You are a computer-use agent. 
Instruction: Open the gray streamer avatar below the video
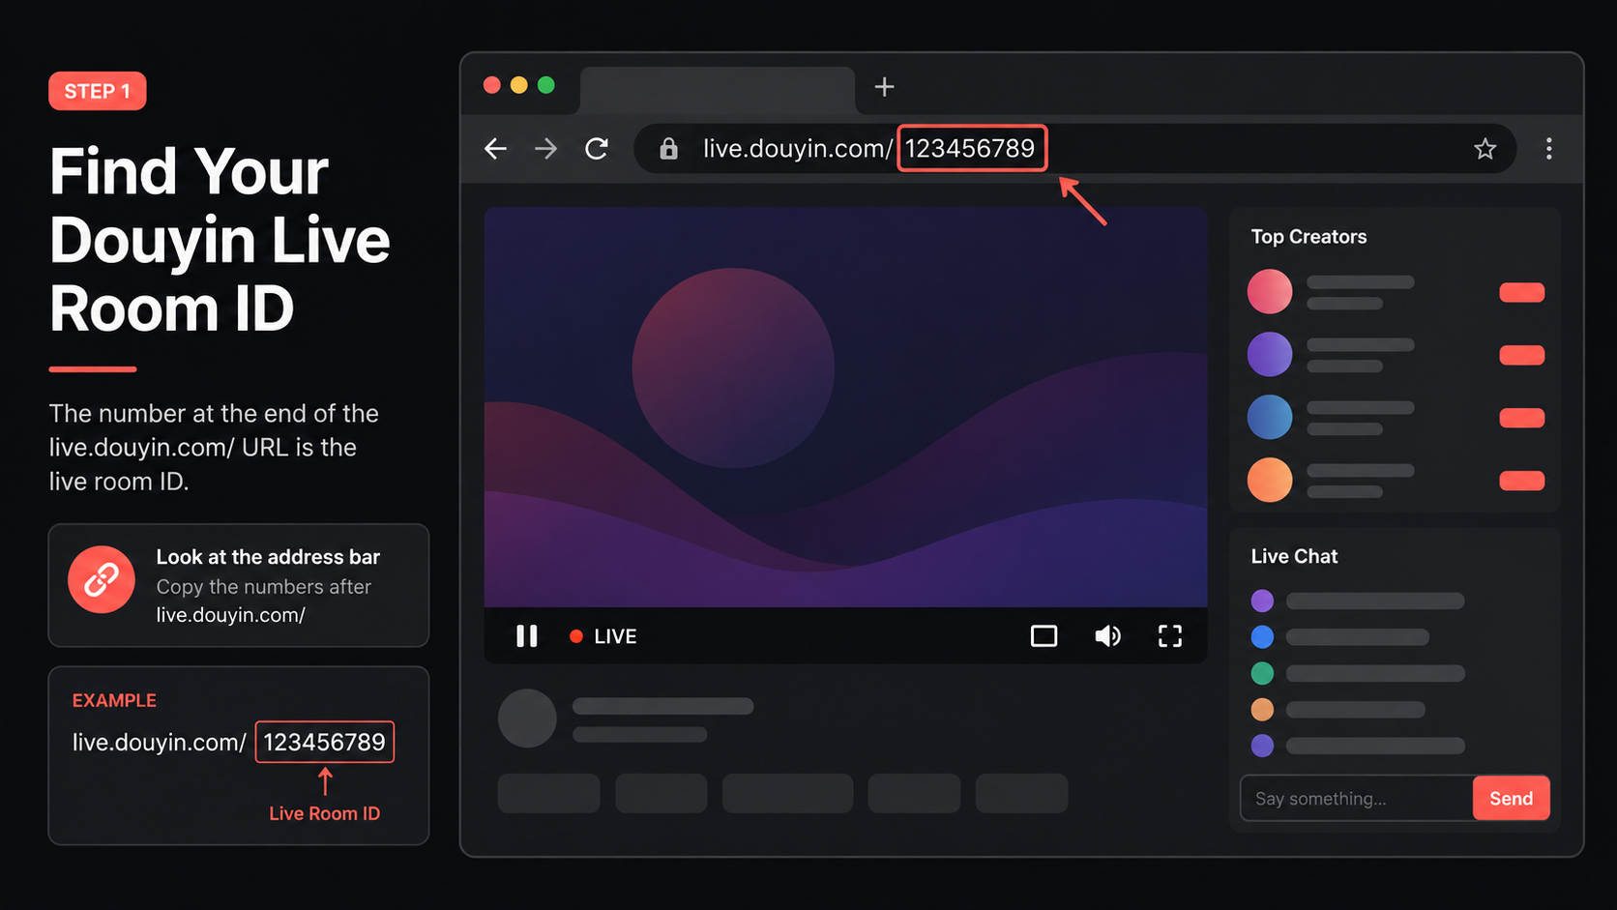[527, 719]
